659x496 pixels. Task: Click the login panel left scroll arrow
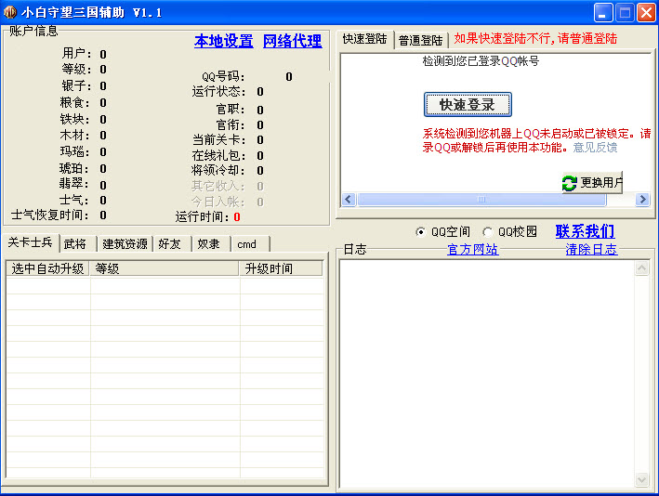click(x=349, y=199)
